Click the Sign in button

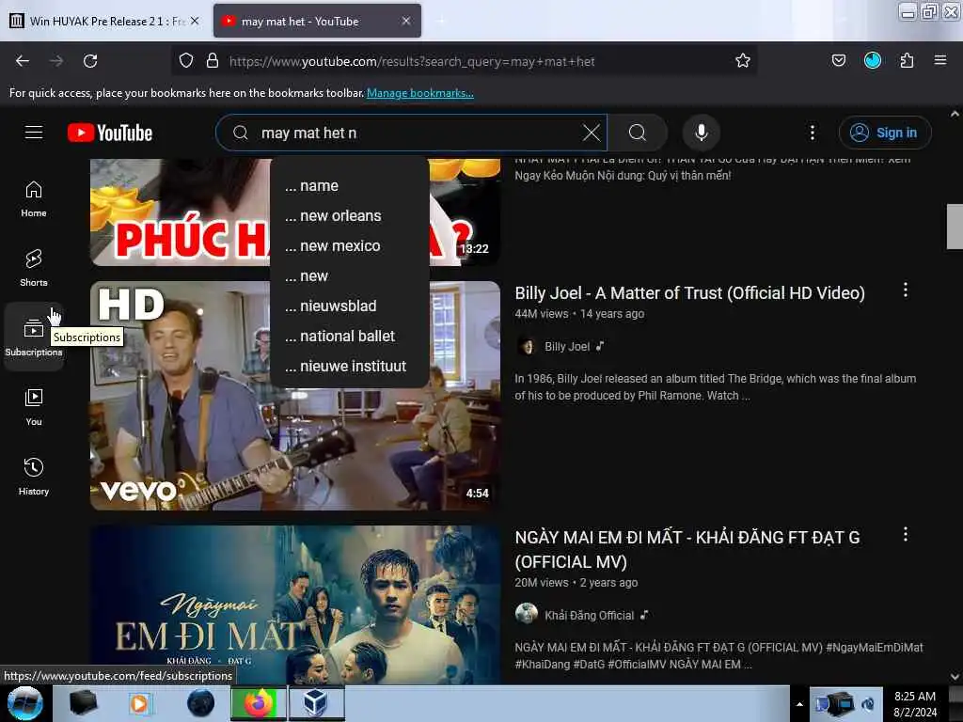[885, 133]
